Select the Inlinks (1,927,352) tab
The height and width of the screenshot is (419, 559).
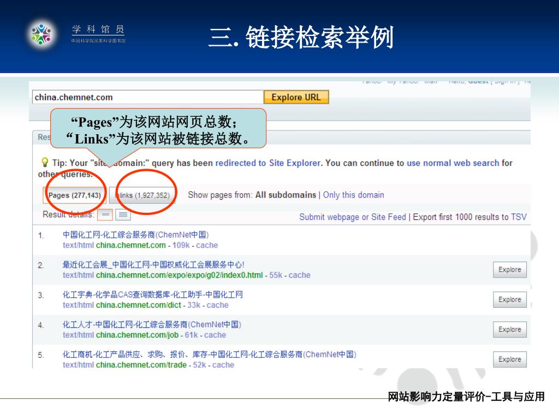(142, 195)
